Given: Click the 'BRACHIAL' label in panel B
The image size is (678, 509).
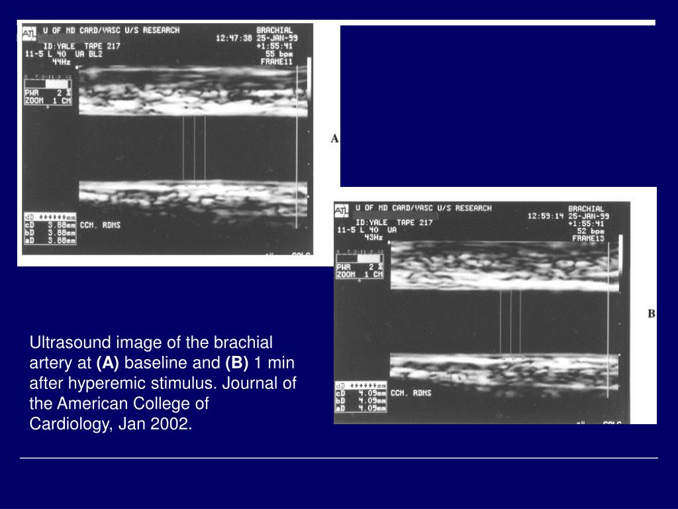Looking at the screenshot, I should coord(587,209).
